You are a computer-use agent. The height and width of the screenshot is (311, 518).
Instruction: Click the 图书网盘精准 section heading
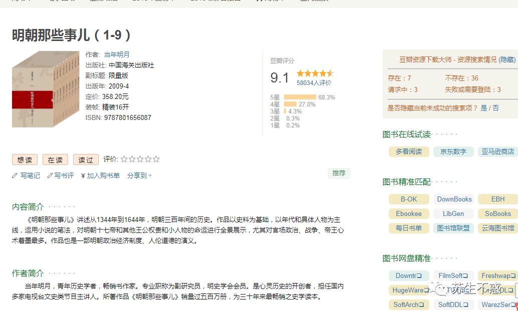coord(407,258)
